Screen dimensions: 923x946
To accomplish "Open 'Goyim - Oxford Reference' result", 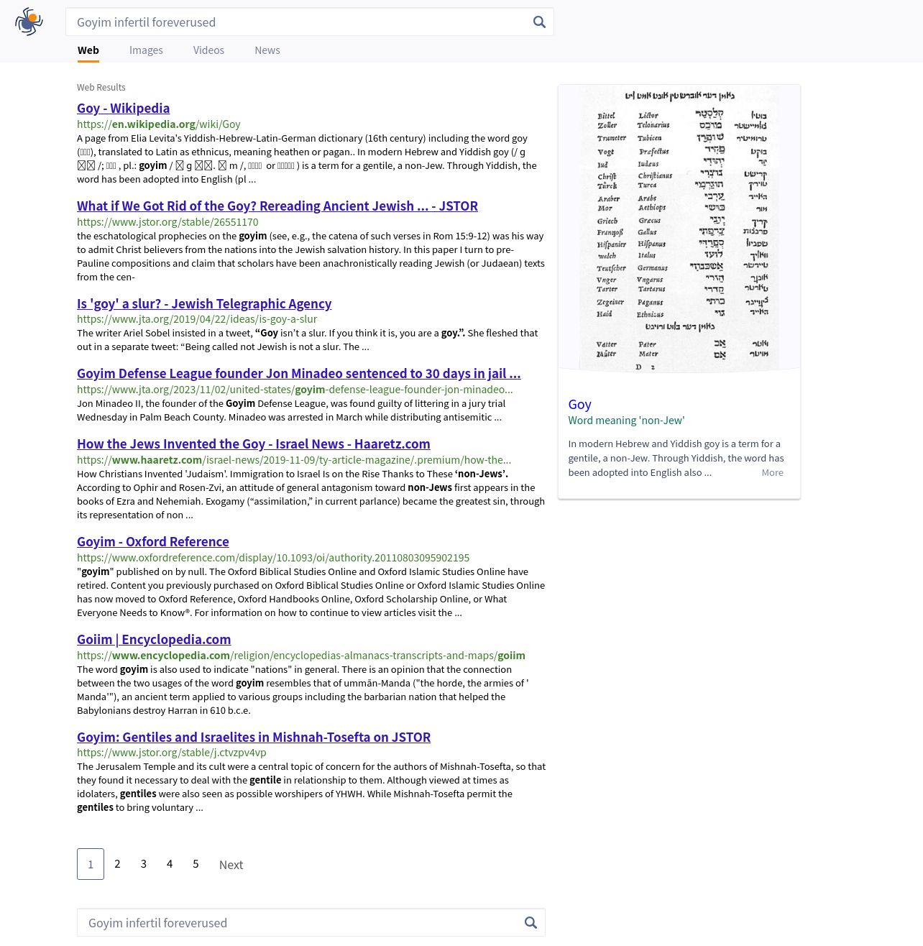I will point(153,541).
